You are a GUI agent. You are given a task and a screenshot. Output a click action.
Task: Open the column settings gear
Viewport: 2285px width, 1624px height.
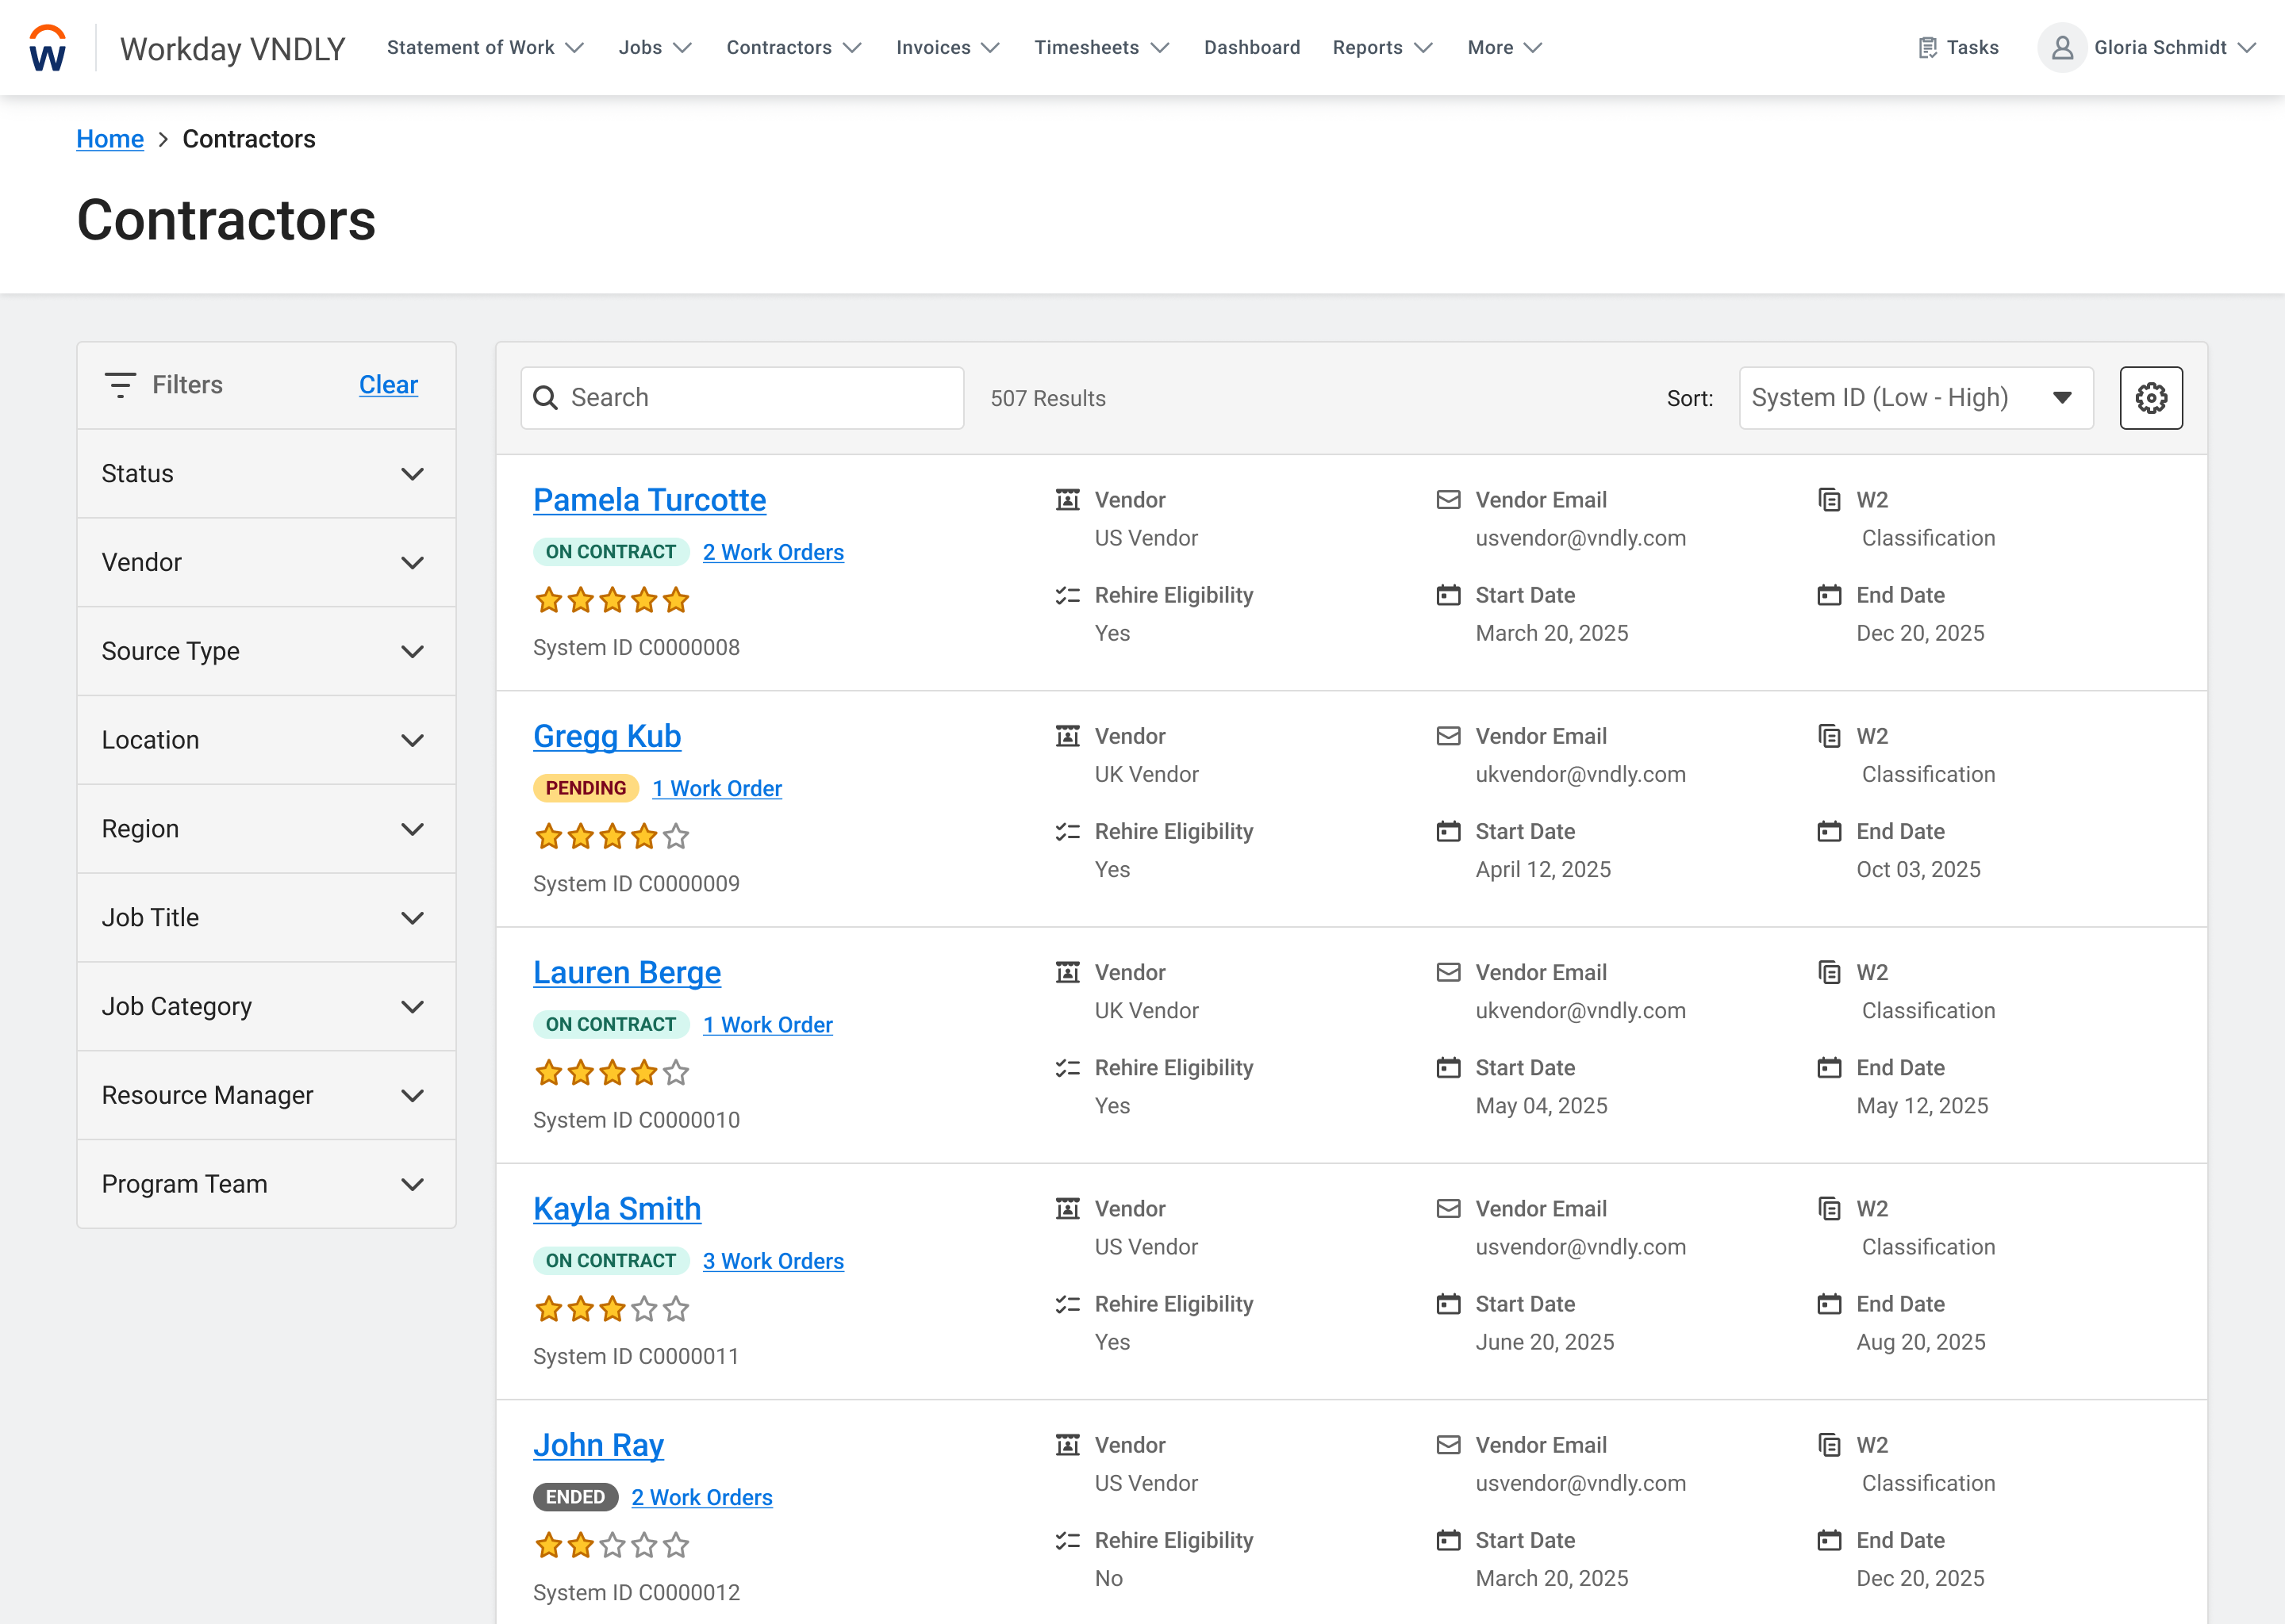[x=2151, y=397]
